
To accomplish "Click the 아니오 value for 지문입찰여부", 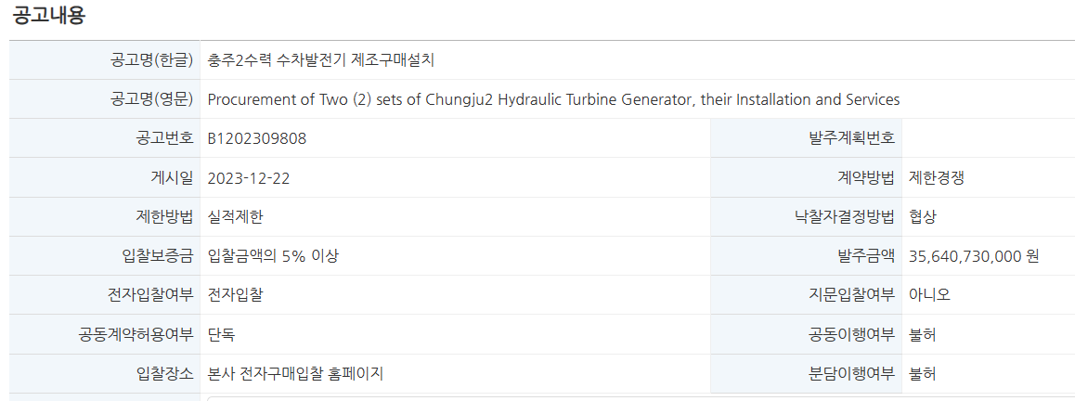I will [x=929, y=295].
